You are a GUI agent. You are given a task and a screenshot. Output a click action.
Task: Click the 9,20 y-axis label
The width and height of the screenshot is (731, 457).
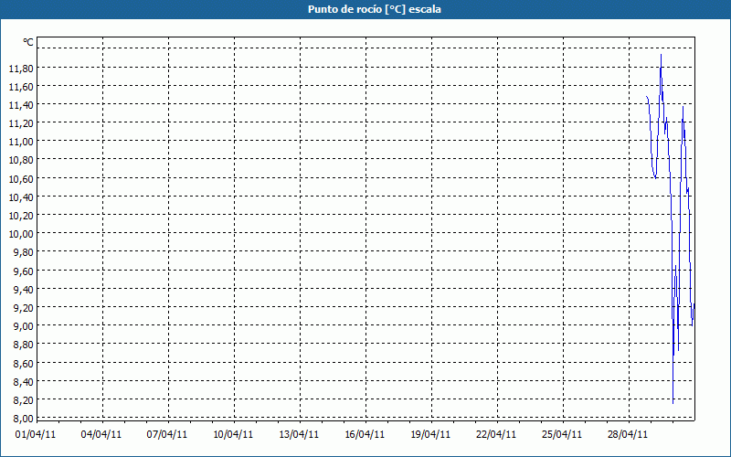pyautogui.click(x=24, y=308)
